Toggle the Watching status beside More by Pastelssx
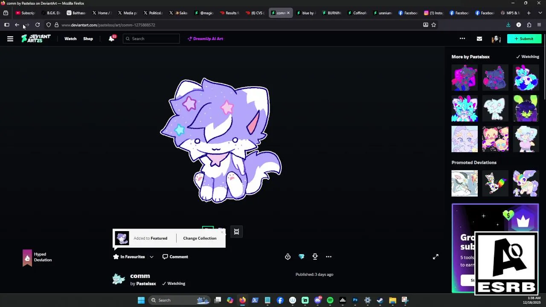This screenshot has height=307, width=546. pyautogui.click(x=528, y=57)
